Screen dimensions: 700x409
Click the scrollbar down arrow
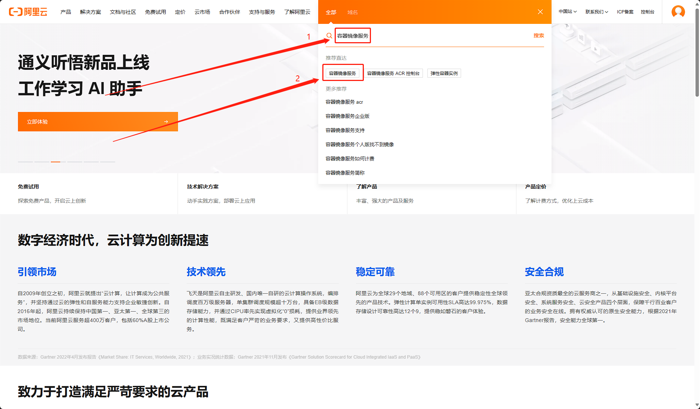point(697,405)
